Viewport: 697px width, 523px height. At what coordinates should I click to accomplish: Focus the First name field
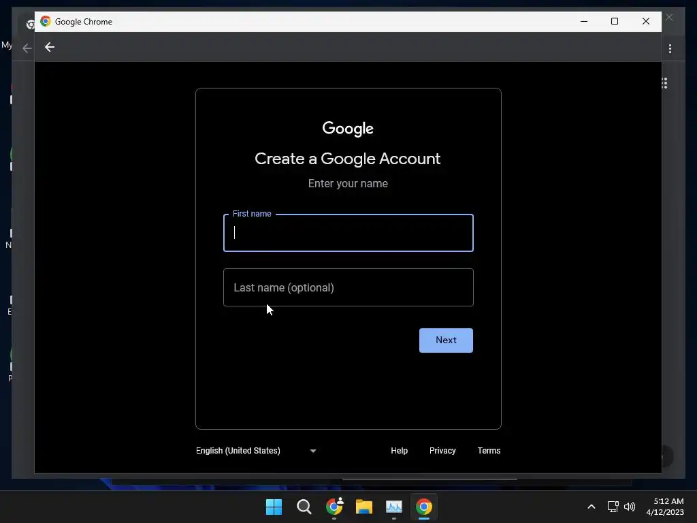click(x=348, y=233)
